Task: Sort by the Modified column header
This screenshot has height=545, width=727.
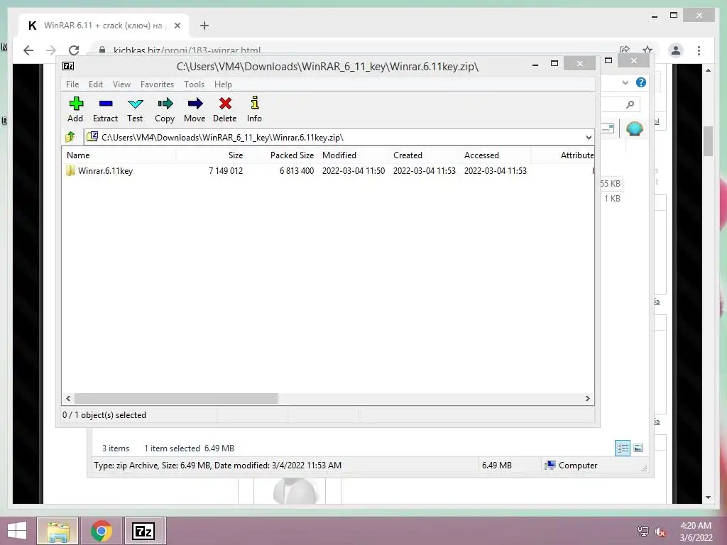Action: pyautogui.click(x=354, y=155)
